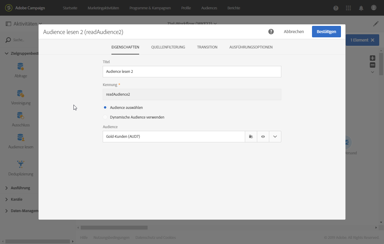Image resolution: width=384 pixels, height=244 pixels.
Task: Preview audience with the eye icon
Action: 263,137
